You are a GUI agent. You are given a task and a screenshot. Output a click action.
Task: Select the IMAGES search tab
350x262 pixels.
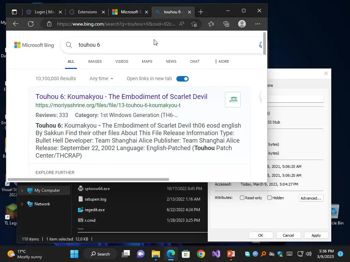tap(95, 61)
